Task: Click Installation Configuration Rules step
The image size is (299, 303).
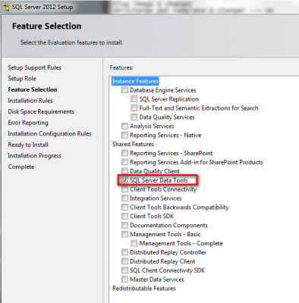Action: pos(49,133)
